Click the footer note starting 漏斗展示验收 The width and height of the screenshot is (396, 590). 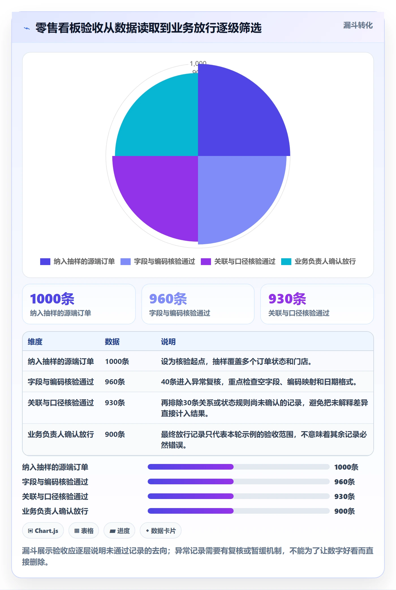(x=198, y=556)
